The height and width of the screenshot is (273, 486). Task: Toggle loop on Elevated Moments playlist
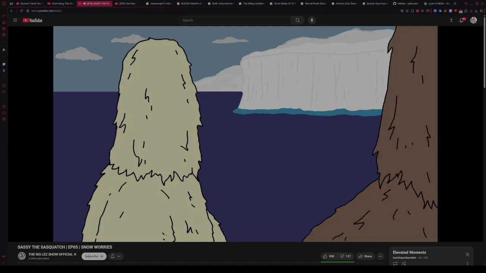coord(395,264)
